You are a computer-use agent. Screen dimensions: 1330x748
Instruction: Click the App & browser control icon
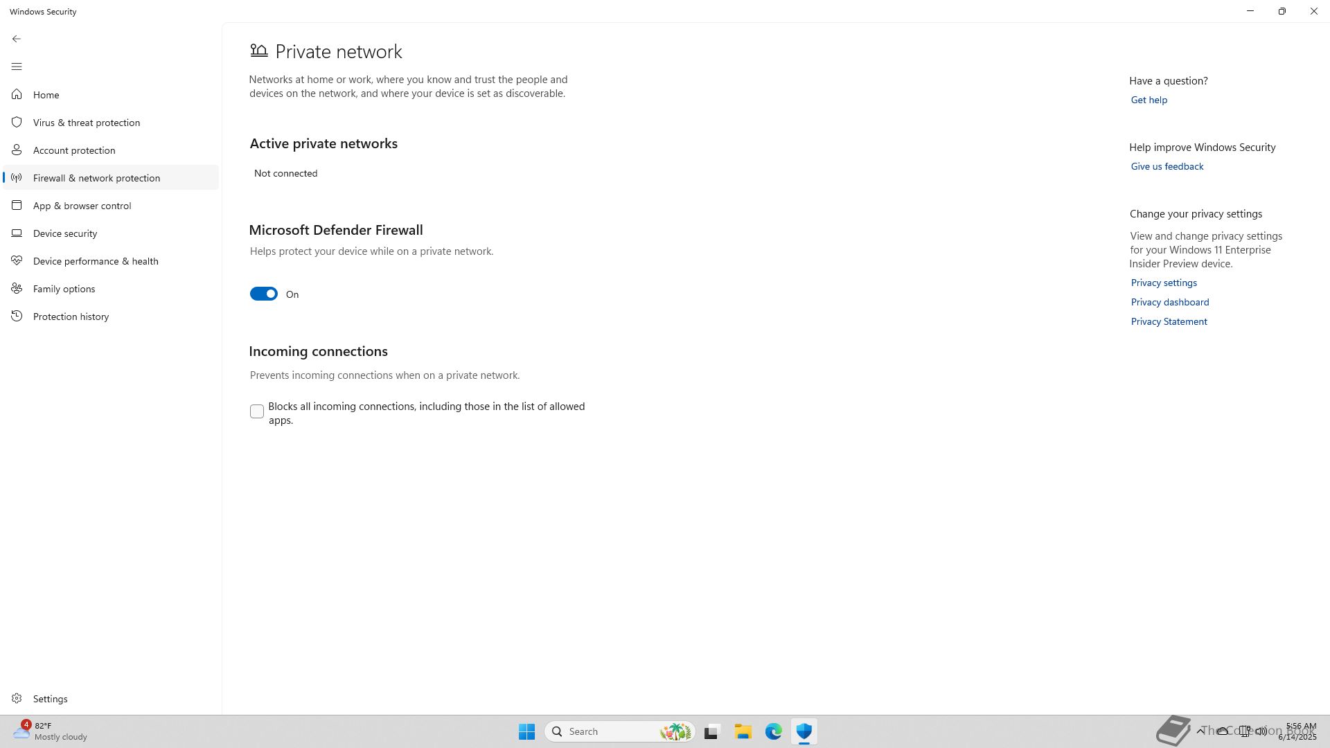coord(17,205)
